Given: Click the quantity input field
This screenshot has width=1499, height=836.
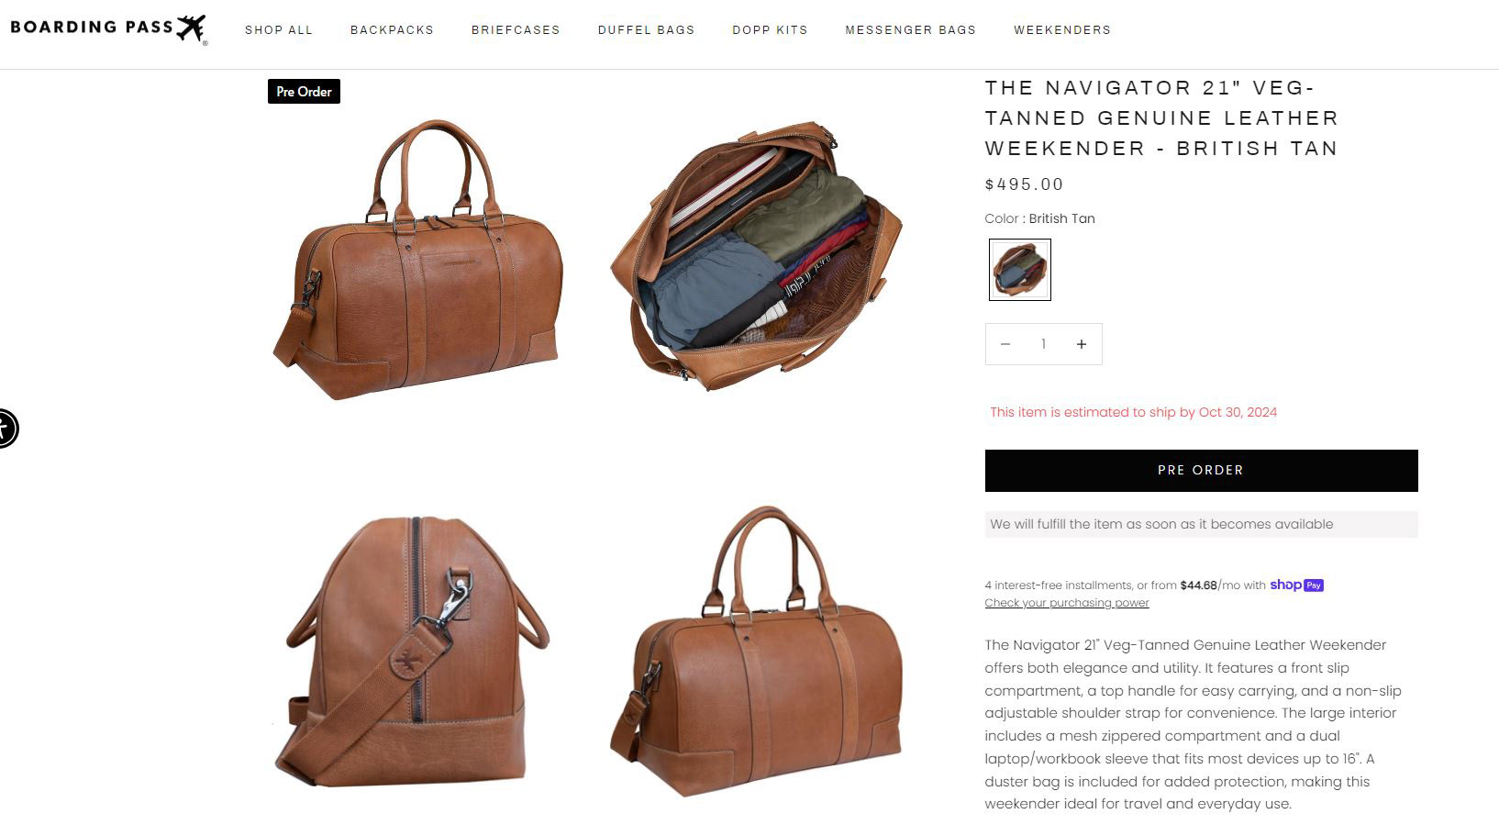Looking at the screenshot, I should pos(1043,344).
